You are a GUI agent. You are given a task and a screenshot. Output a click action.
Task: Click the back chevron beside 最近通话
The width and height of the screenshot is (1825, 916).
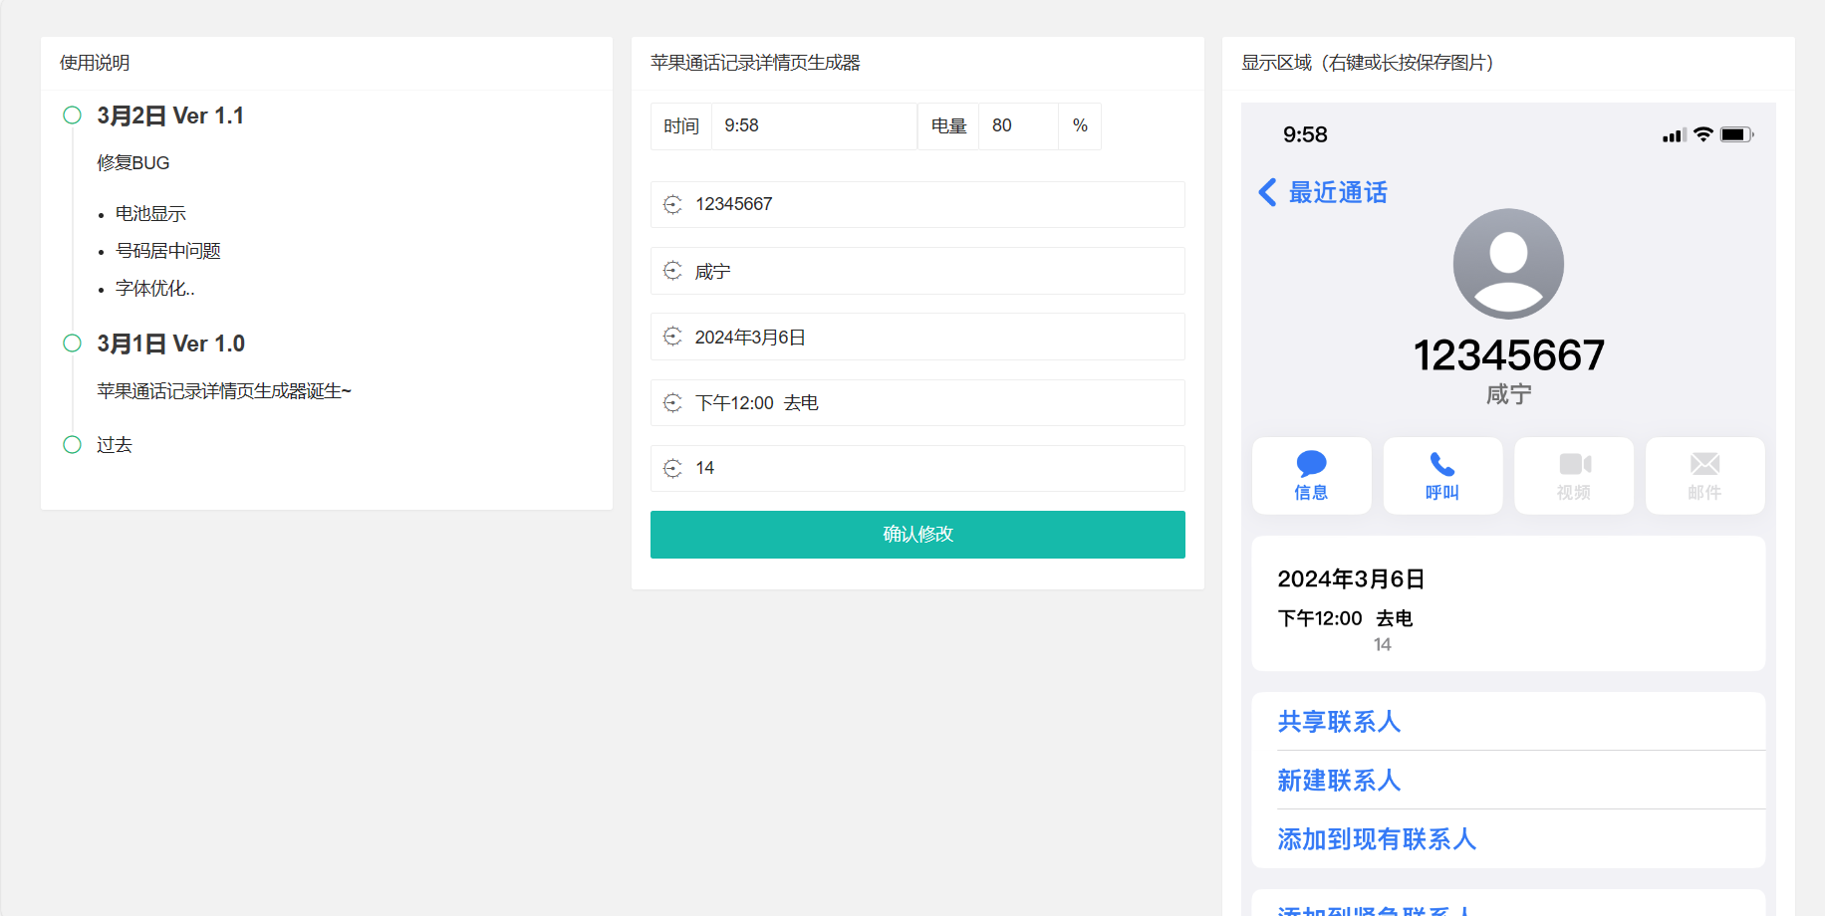coord(1267,192)
